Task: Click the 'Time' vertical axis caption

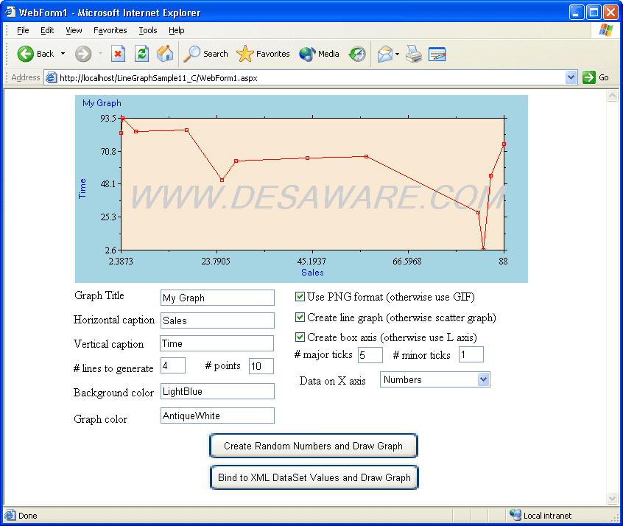Action: [x=82, y=189]
